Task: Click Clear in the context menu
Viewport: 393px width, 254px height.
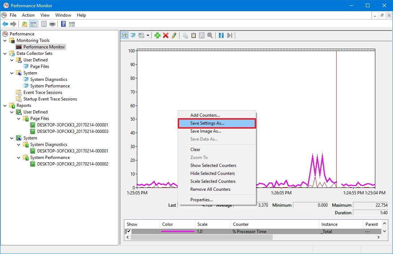Action: pyautogui.click(x=195, y=149)
